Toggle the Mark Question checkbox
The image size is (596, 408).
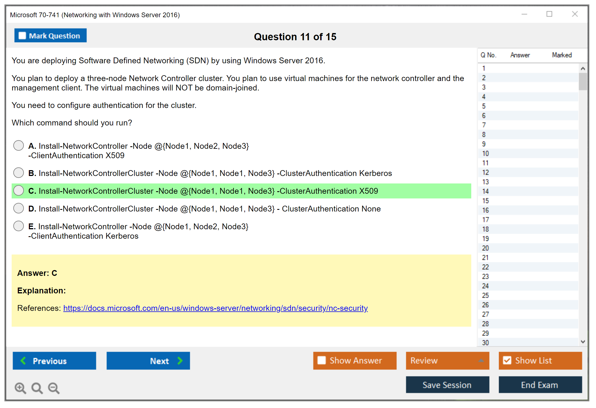(x=22, y=36)
